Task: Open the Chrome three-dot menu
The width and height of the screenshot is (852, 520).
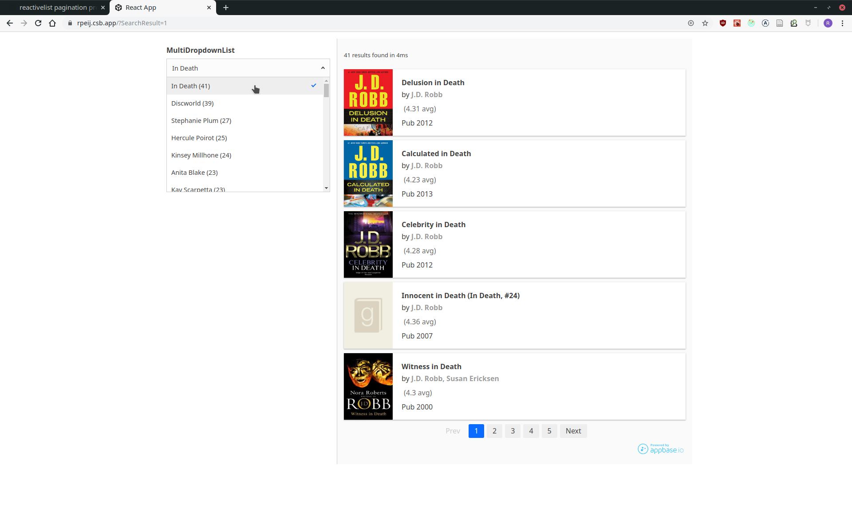Action: click(842, 23)
